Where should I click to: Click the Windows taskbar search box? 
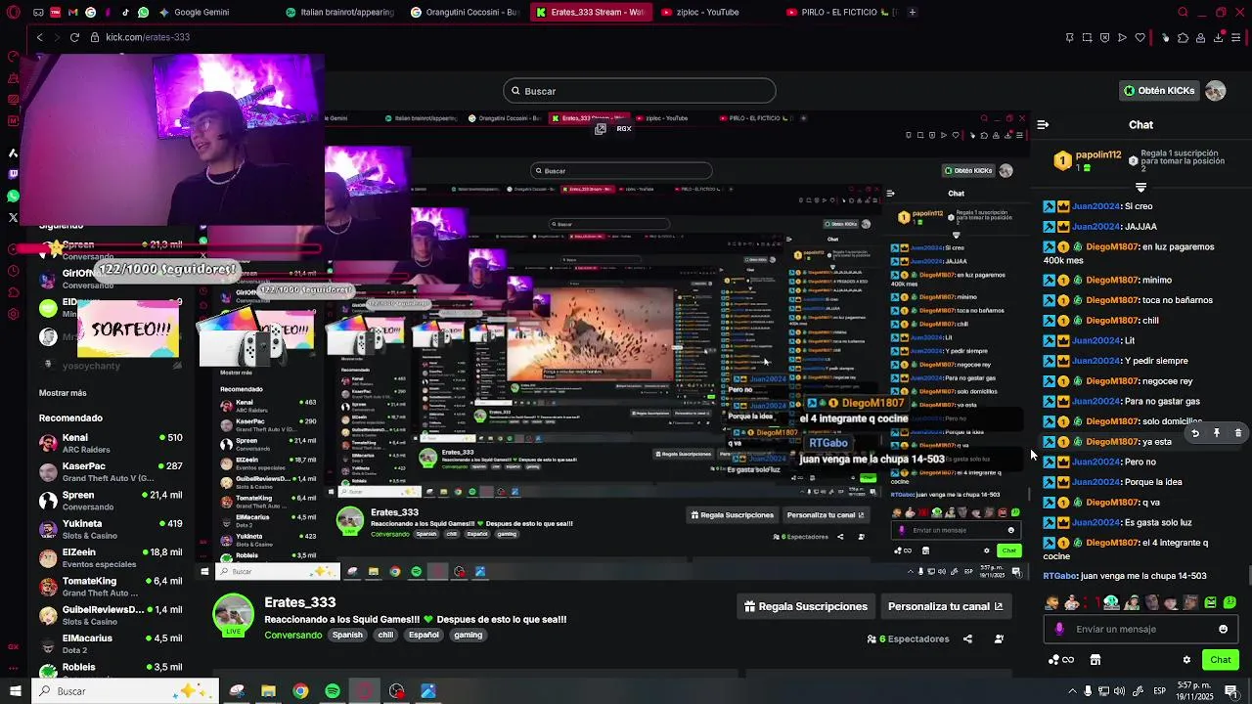pos(124,691)
